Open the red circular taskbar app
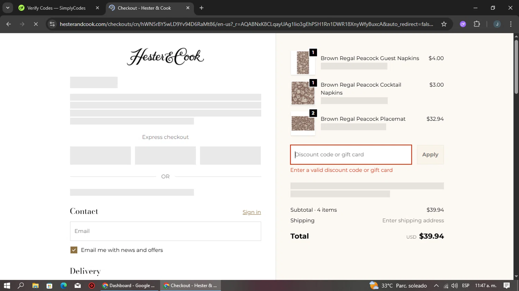Viewport: 519px width, 291px height. click(x=92, y=285)
